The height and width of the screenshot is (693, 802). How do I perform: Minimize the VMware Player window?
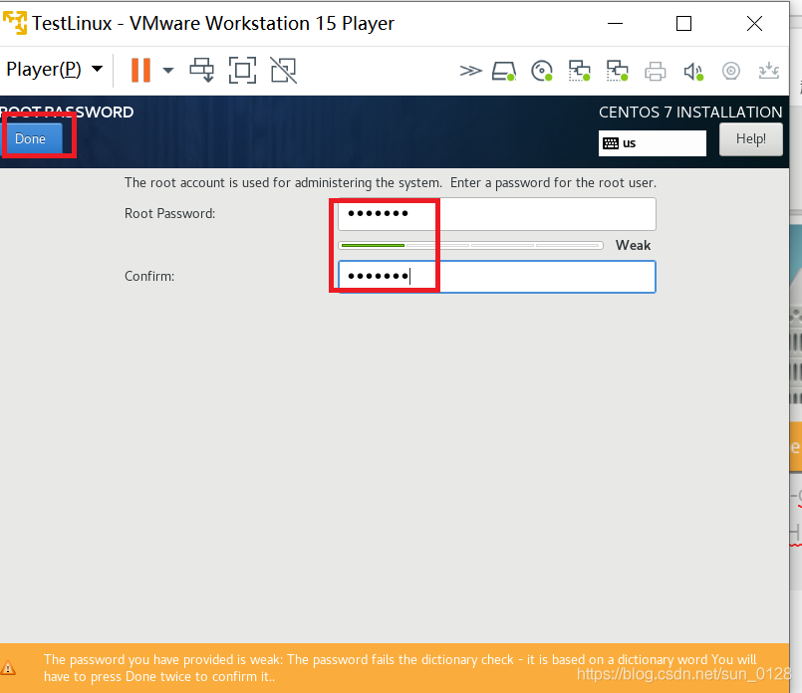pyautogui.click(x=615, y=24)
